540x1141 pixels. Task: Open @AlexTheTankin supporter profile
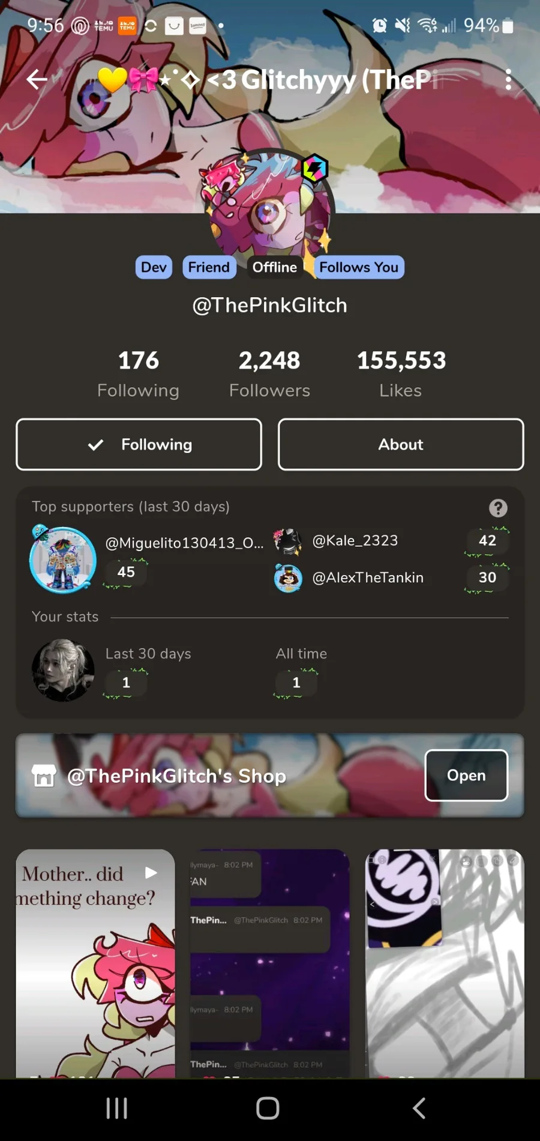368,577
